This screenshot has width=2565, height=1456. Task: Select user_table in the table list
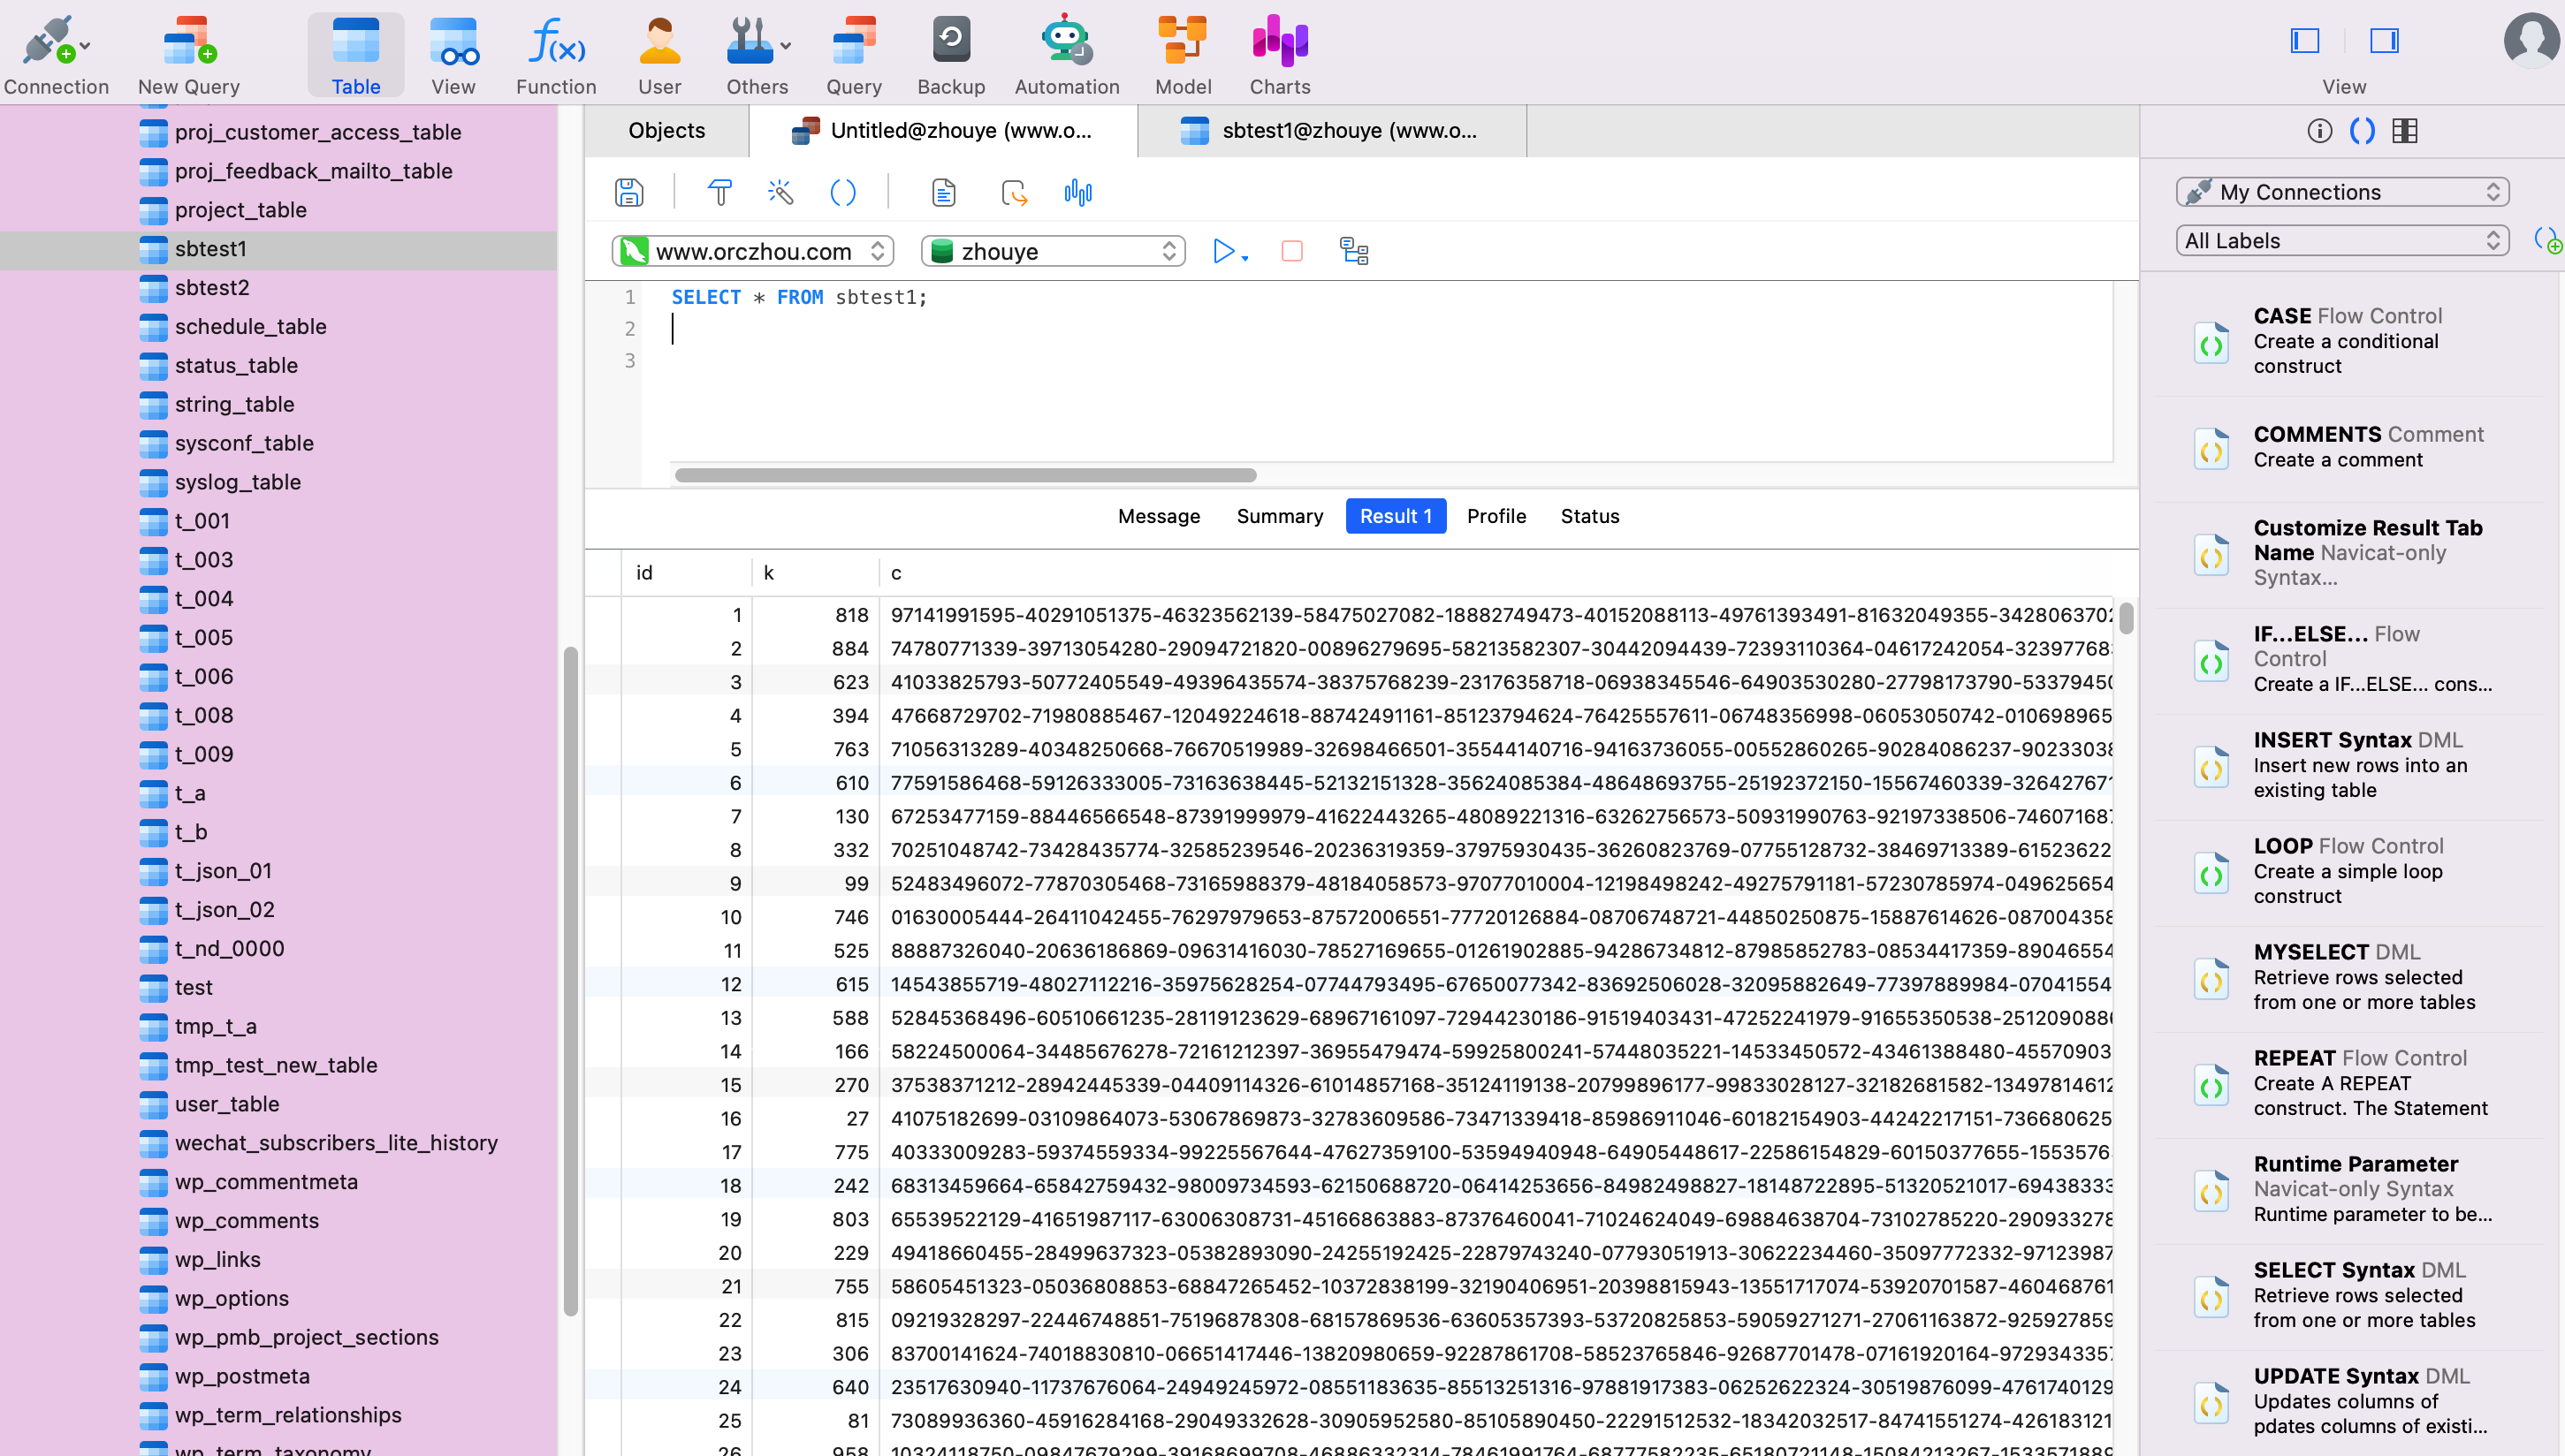[278, 1104]
